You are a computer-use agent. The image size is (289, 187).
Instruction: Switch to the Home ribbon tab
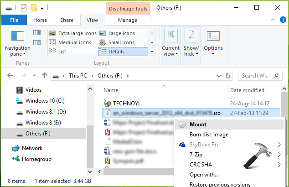(x=40, y=20)
